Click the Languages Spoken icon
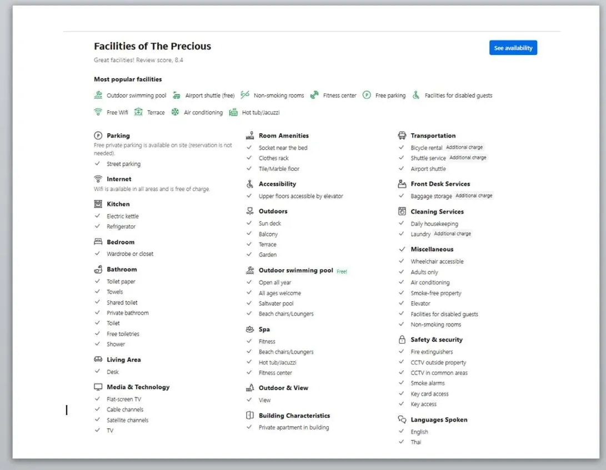This screenshot has width=606, height=470. click(401, 420)
